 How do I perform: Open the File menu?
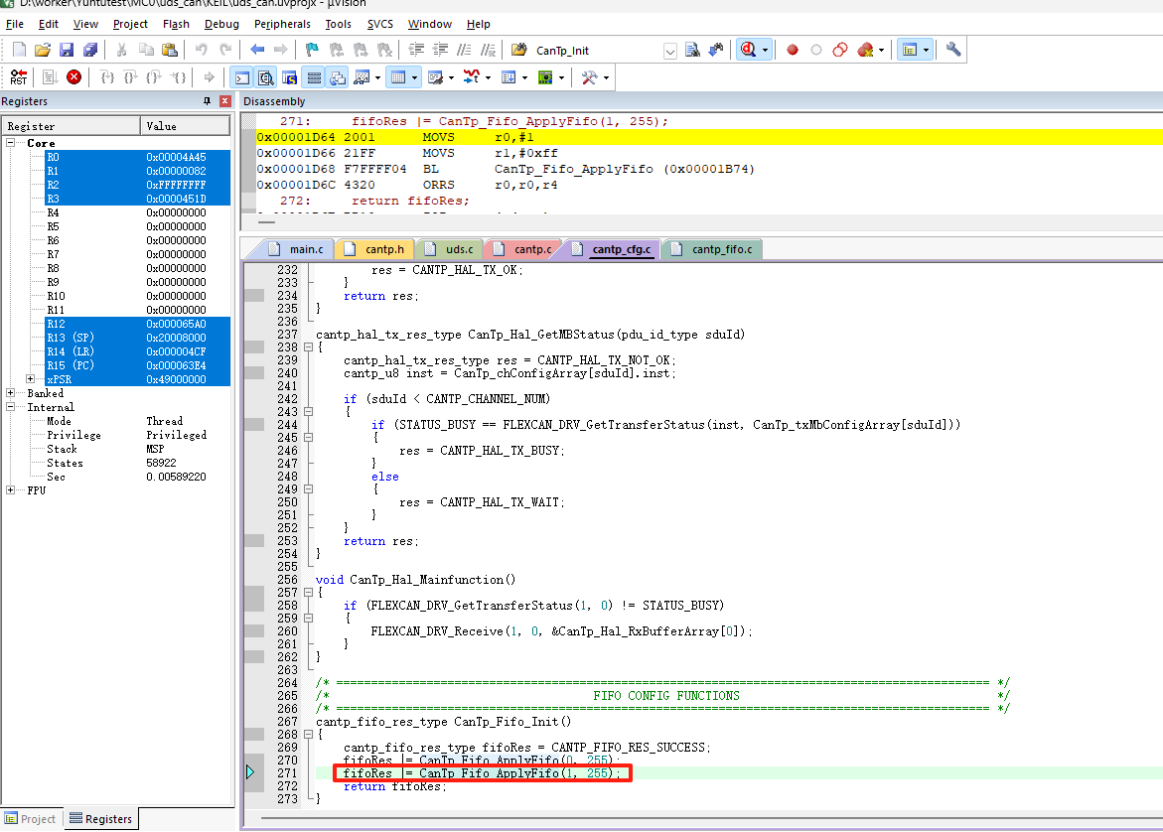click(15, 24)
